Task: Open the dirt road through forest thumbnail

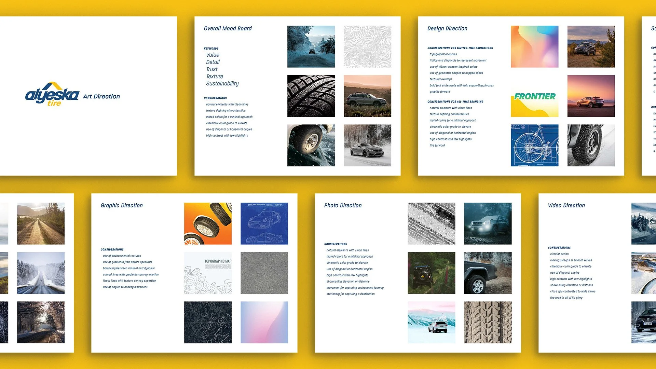Action: pos(41,223)
